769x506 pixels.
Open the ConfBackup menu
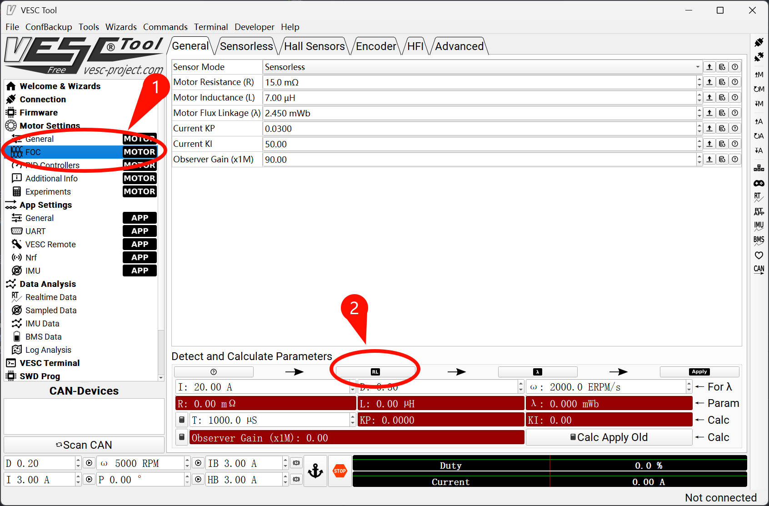pos(49,27)
